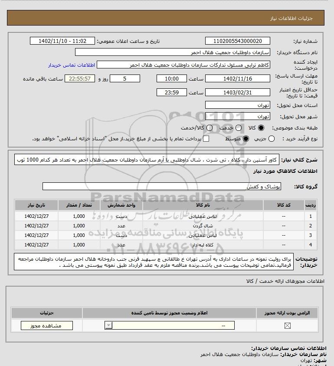Click the شهر محل تحویل field
The height and width of the screenshot is (366, 334).
pyautogui.click(x=237, y=116)
